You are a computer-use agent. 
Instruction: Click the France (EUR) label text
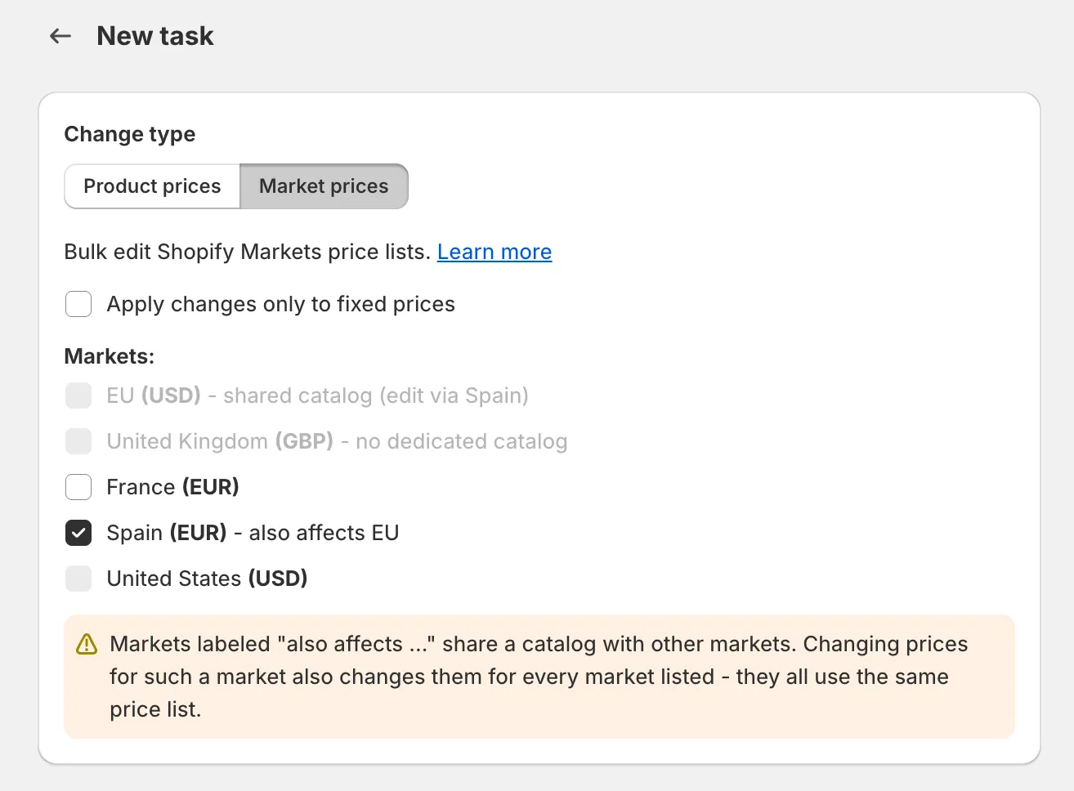[x=173, y=487]
